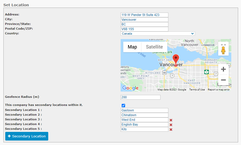Open the Terms of Use link
Viewport: 241px width, 145px height.
(197, 90)
